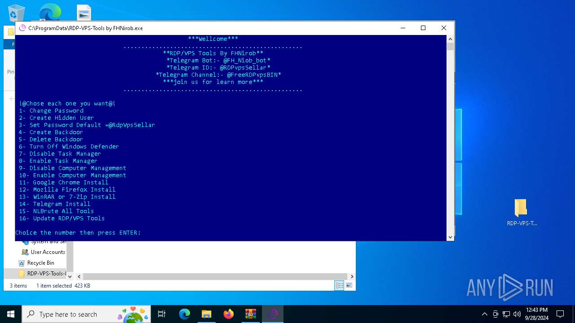This screenshot has width=575, height=323.
Task: Click the console scrollbar up arrow
Action: (450, 39)
